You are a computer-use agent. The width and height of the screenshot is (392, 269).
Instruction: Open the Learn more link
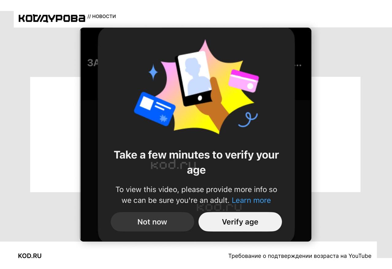pos(251,200)
